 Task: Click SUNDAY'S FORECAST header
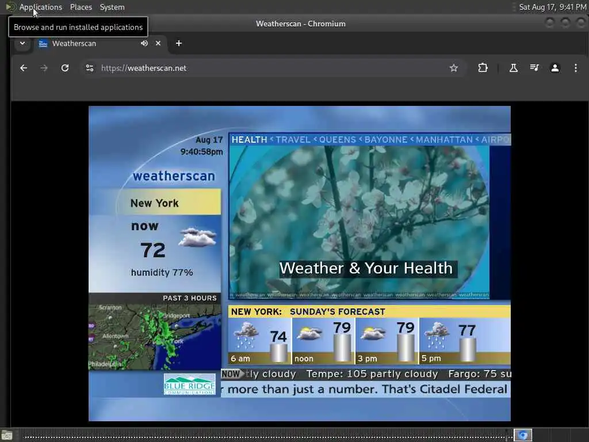pyautogui.click(x=337, y=311)
